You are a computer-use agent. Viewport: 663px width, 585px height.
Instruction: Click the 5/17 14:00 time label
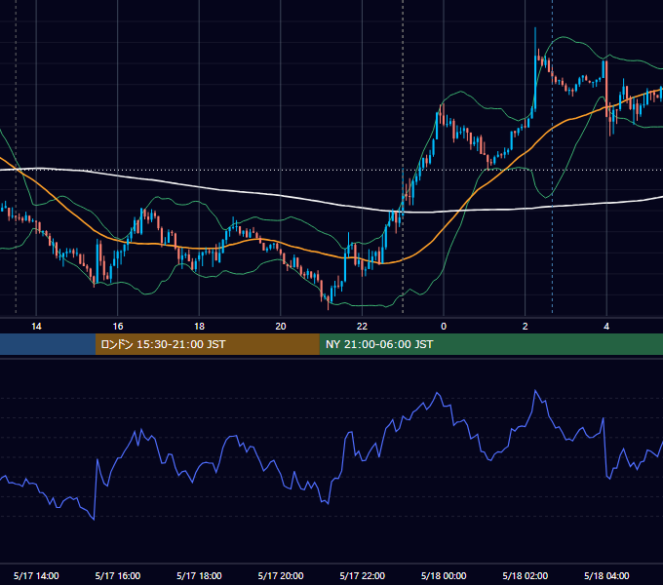(x=36, y=575)
